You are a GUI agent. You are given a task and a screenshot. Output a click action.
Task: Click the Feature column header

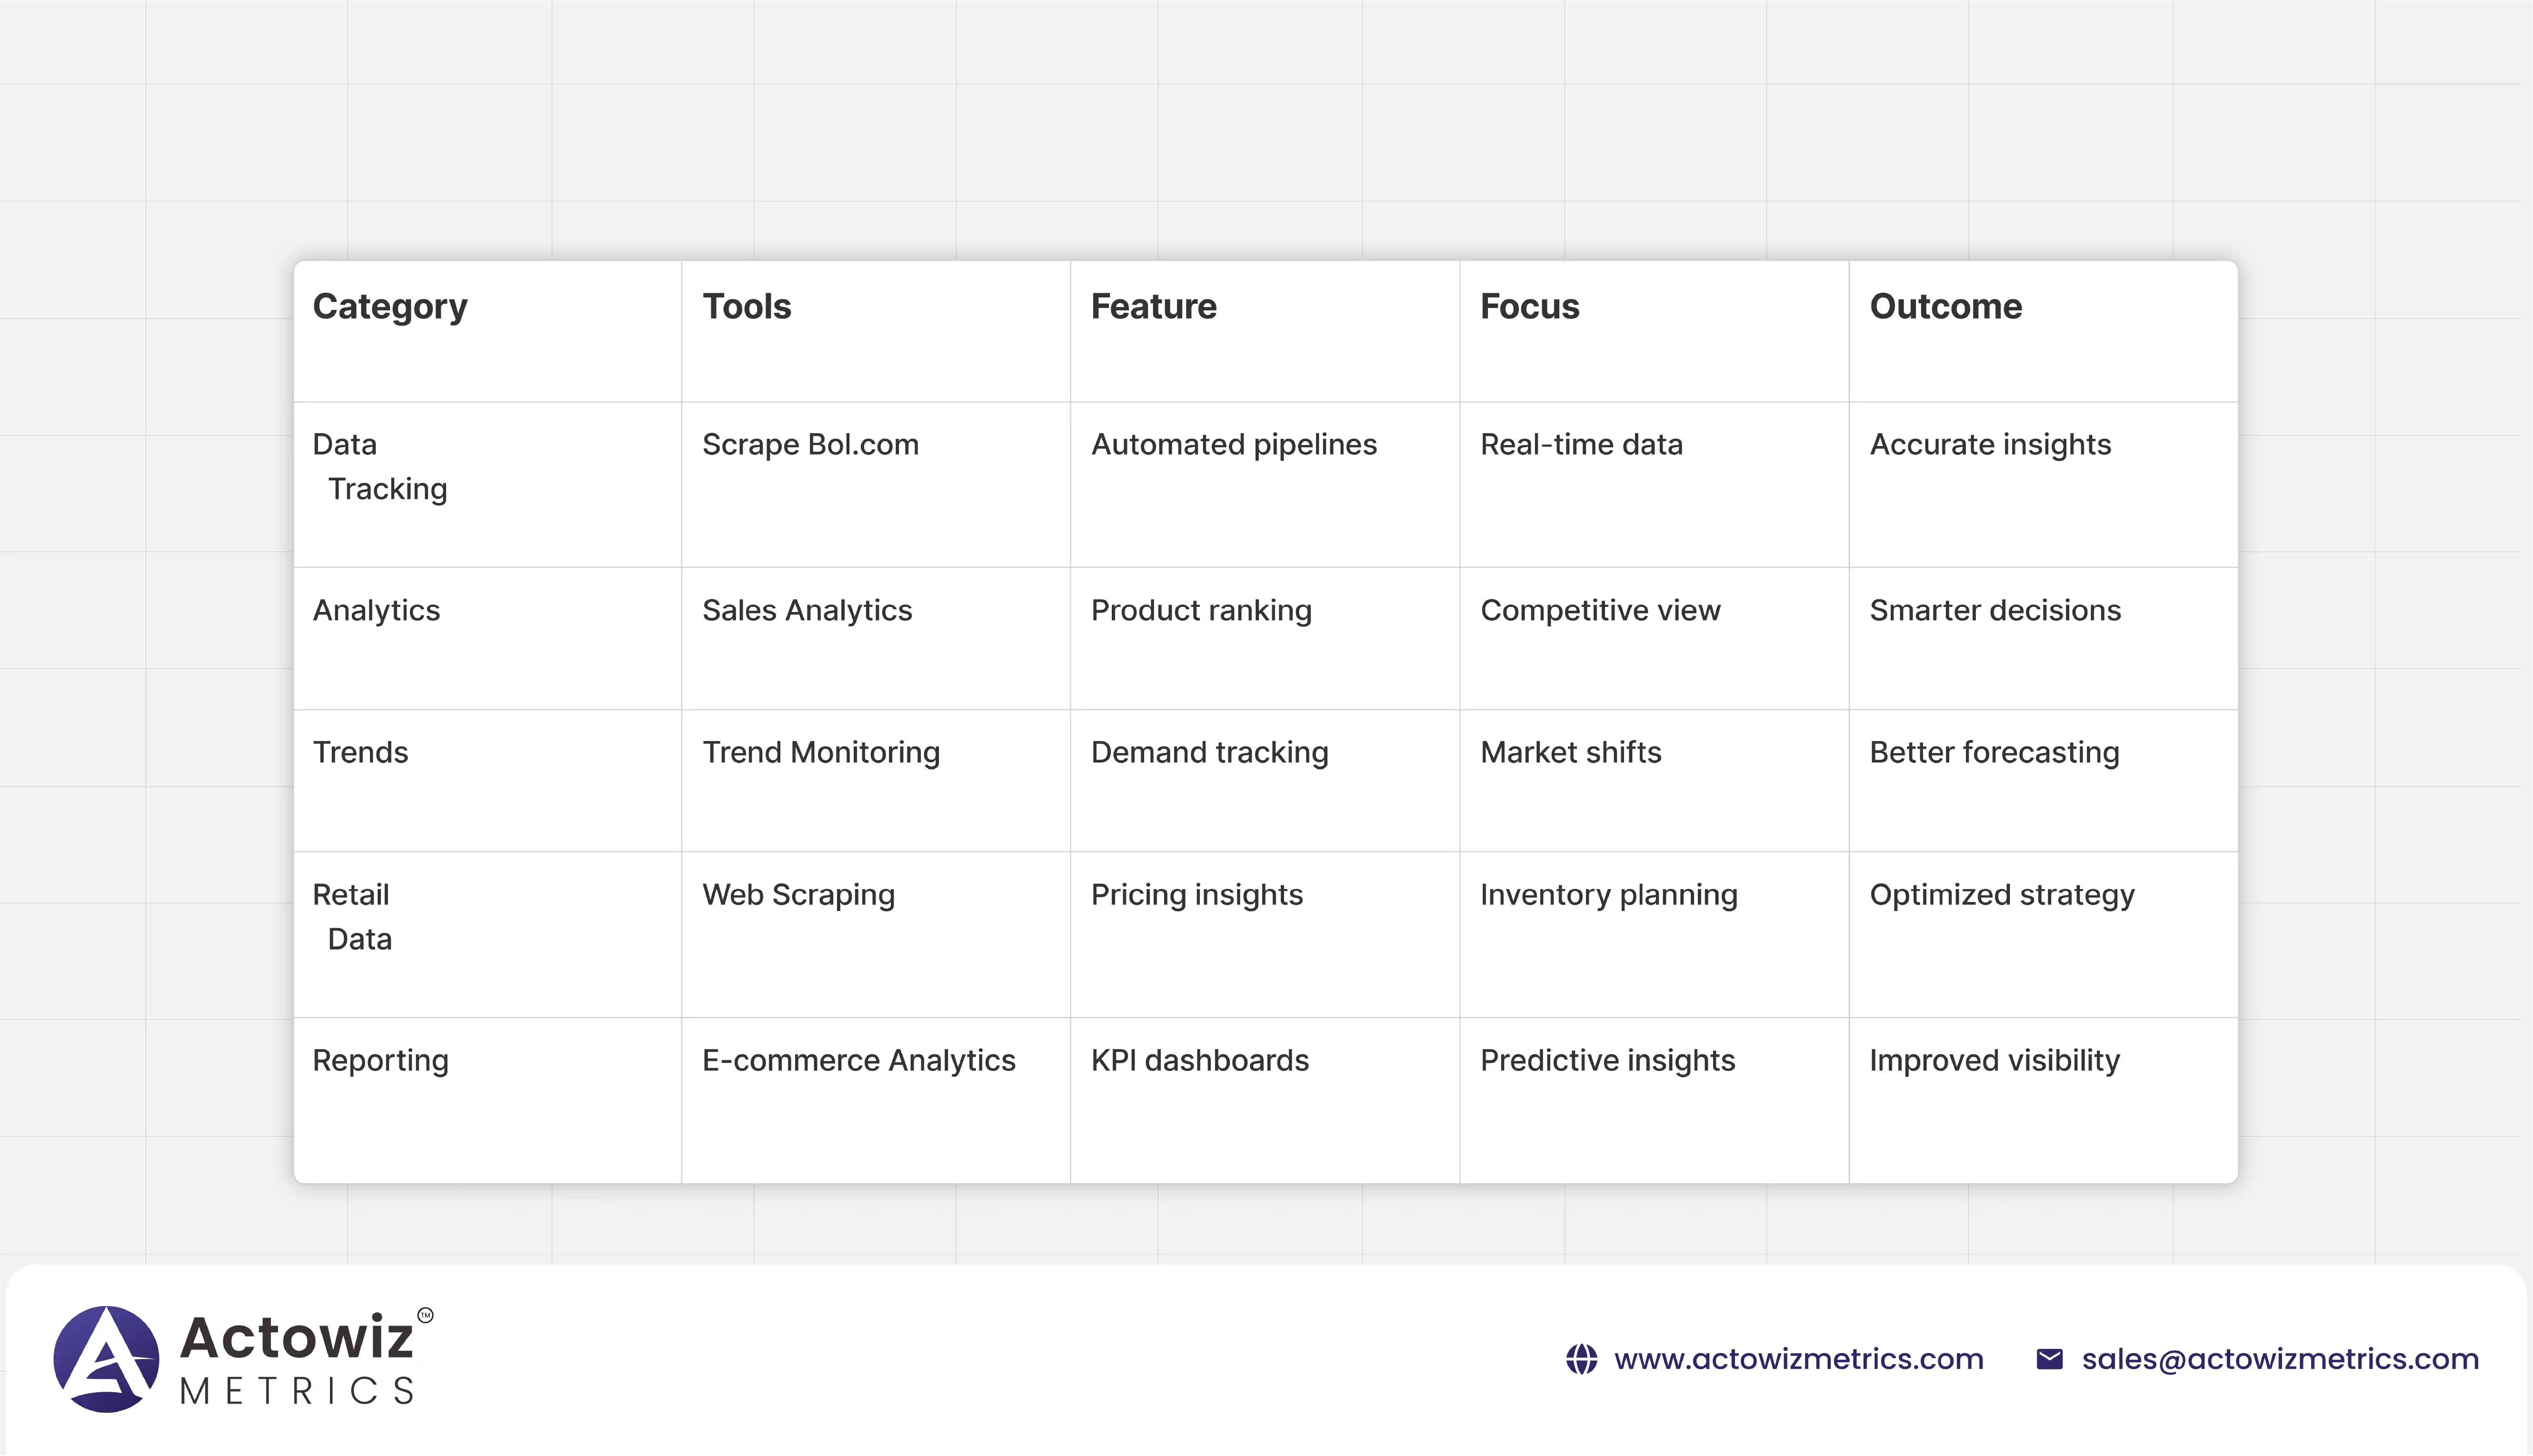(1153, 306)
